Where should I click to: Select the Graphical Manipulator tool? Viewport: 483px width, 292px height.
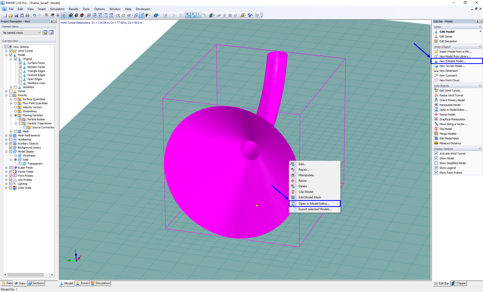(x=452, y=119)
